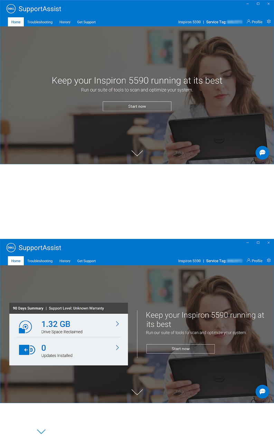Maximize the upper SupportAssist window
This screenshot has height=436, width=274.
pos(258,3)
